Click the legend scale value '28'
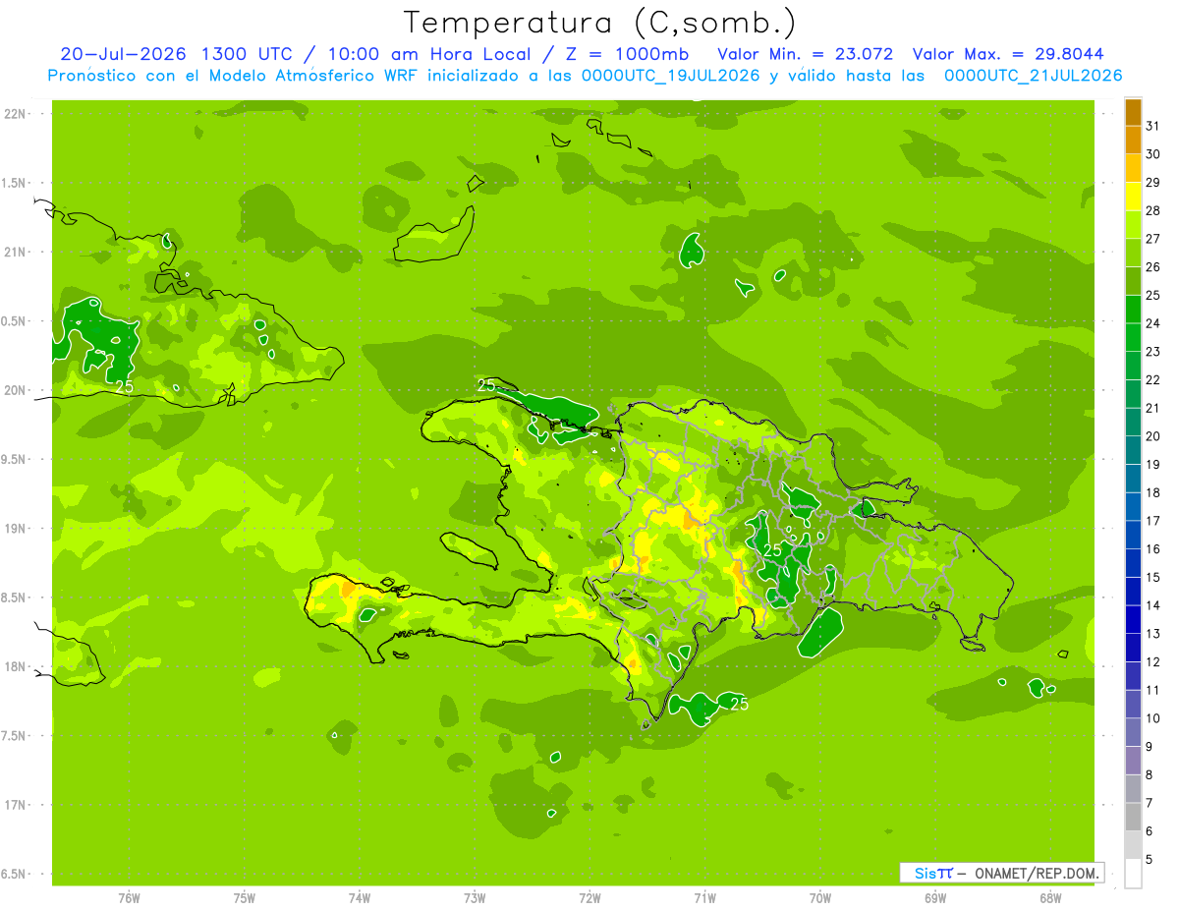Image resolution: width=1179 pixels, height=911 pixels. click(x=1152, y=210)
